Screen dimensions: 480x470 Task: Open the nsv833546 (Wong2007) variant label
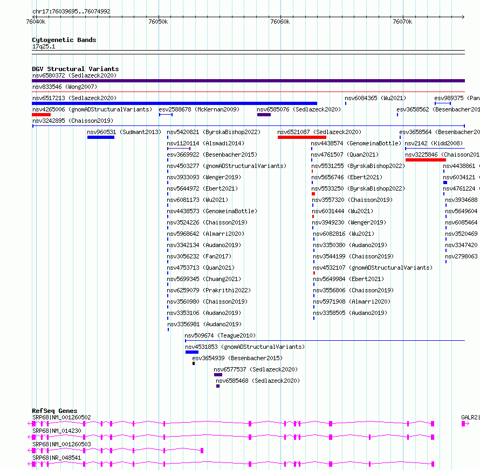click(x=65, y=87)
